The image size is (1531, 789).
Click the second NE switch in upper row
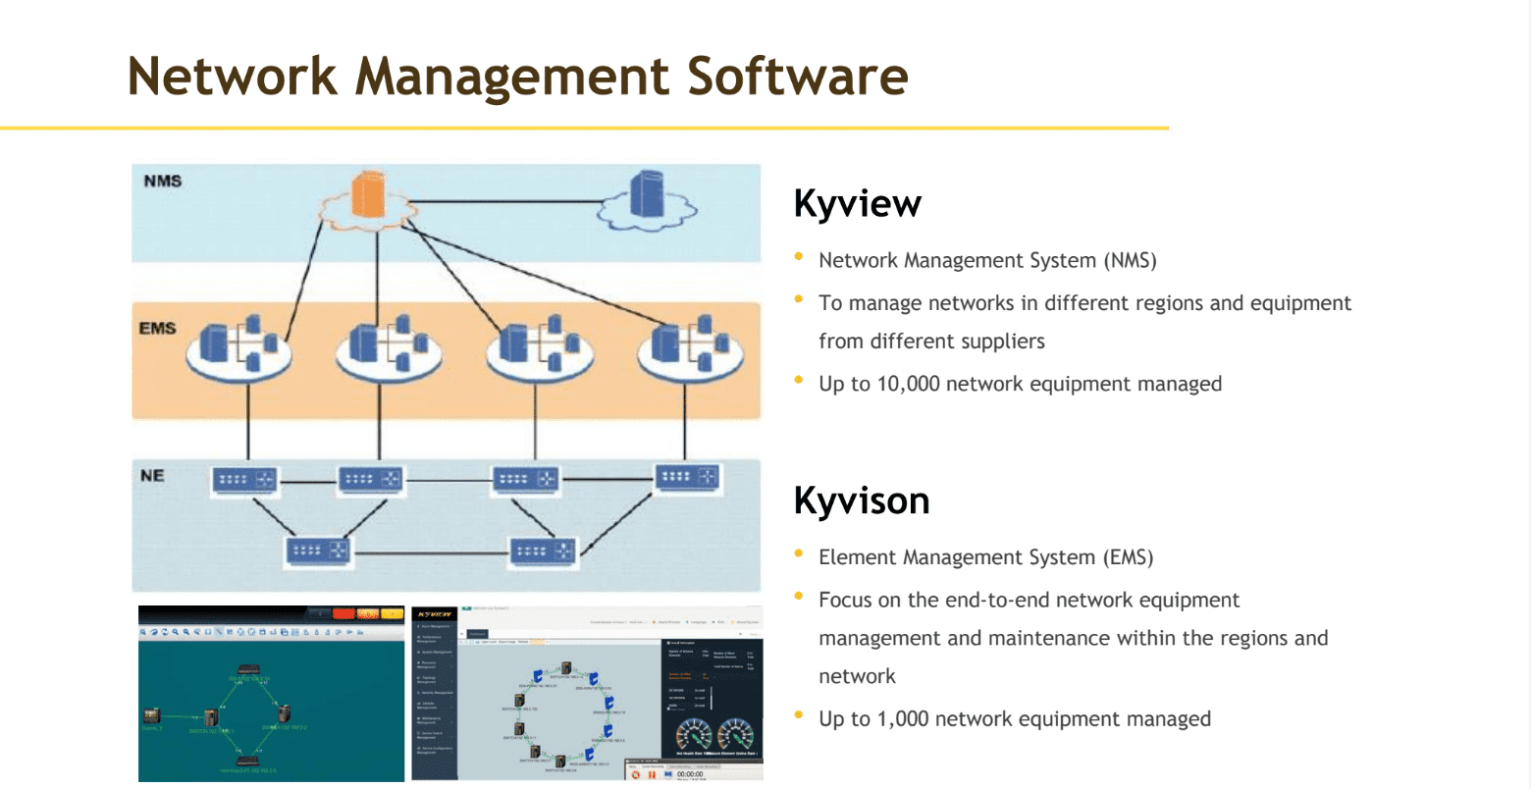coord(371,479)
